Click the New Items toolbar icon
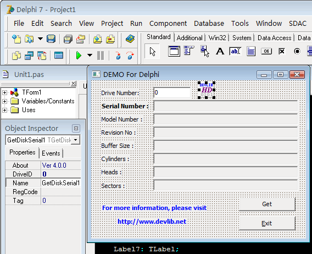 [x=16, y=39]
